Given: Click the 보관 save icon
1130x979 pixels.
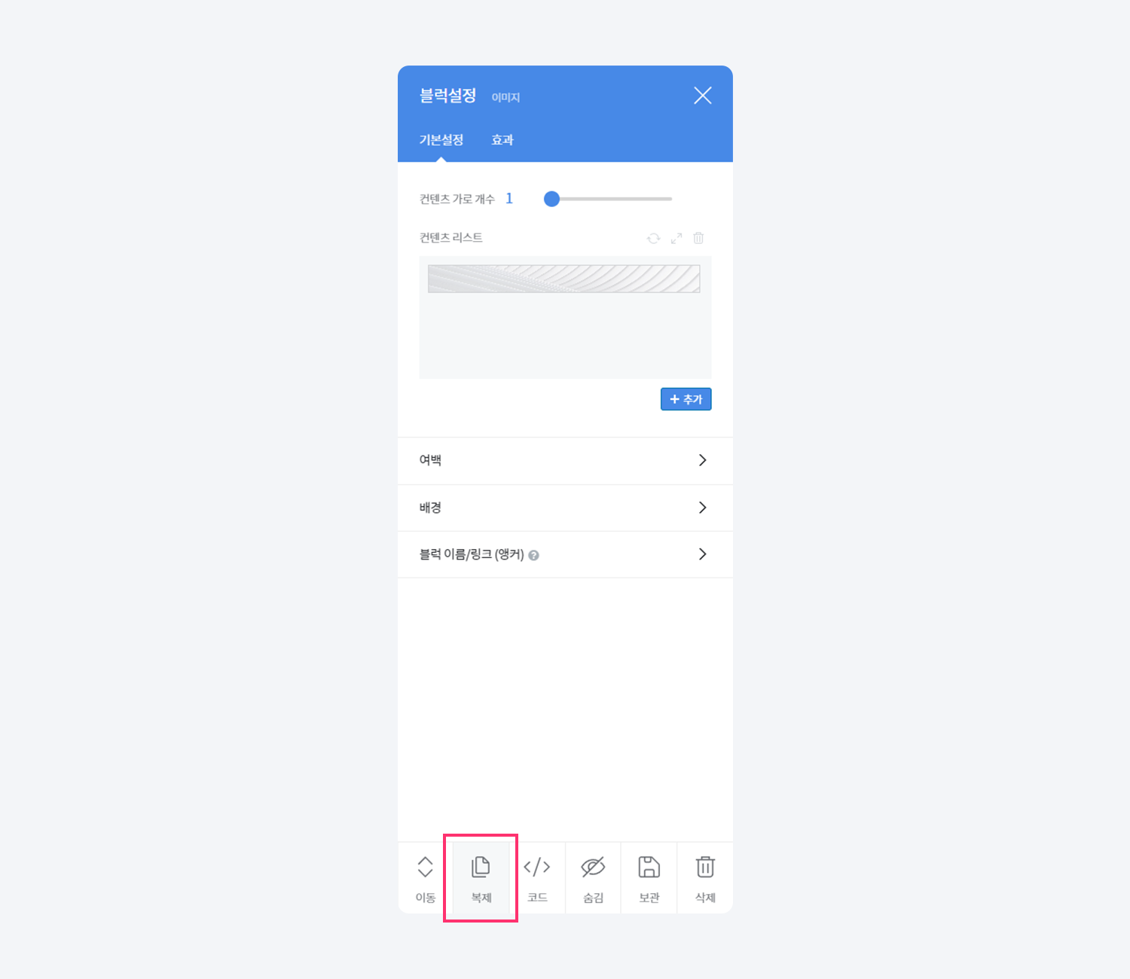Looking at the screenshot, I should click(649, 867).
